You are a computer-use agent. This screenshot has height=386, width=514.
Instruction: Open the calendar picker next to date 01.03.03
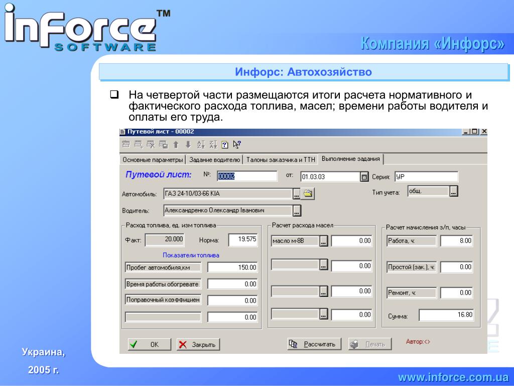(x=364, y=177)
